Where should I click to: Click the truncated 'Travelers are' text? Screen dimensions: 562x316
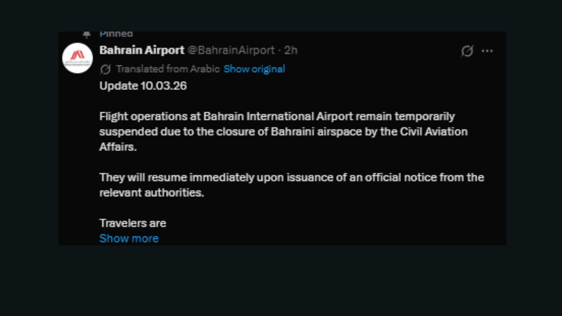[133, 223]
